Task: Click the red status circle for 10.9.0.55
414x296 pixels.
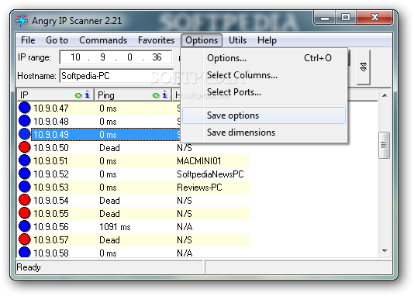Action: [25, 213]
